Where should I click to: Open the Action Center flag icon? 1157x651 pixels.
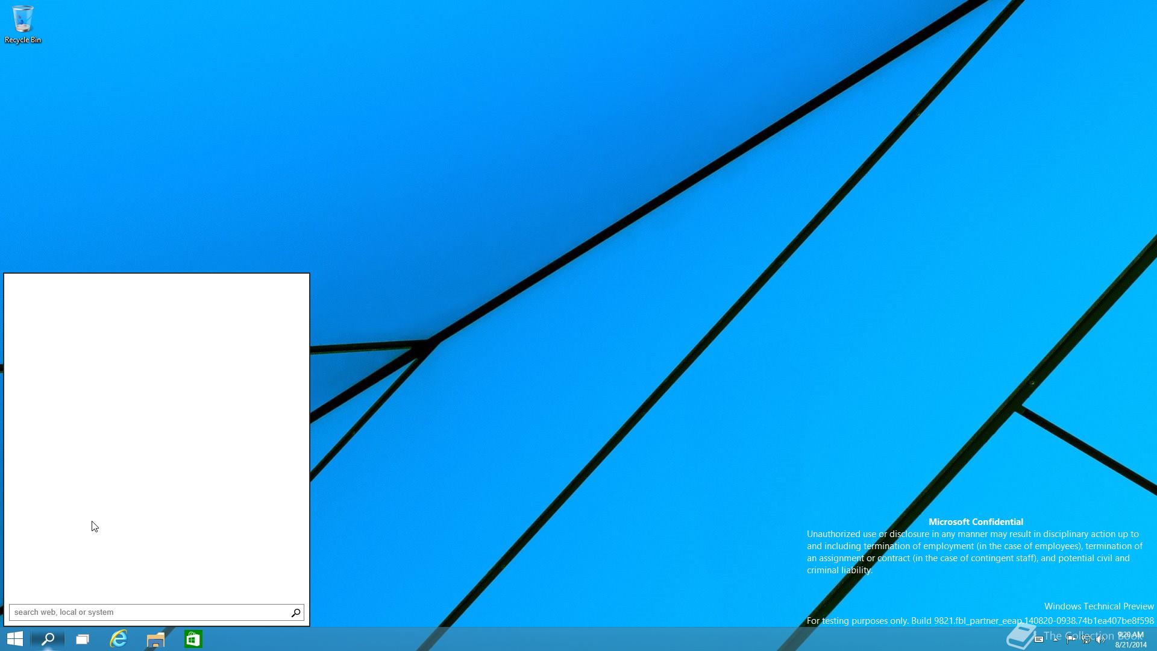coord(1071,639)
